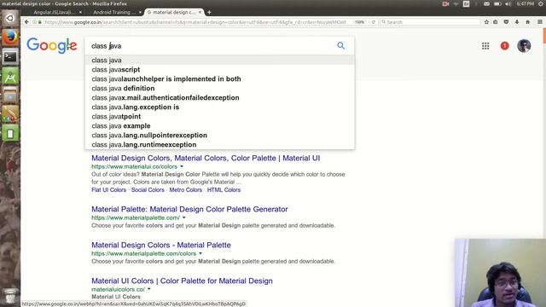Close the AngularJS tab
The image size is (546, 307).
80,12
